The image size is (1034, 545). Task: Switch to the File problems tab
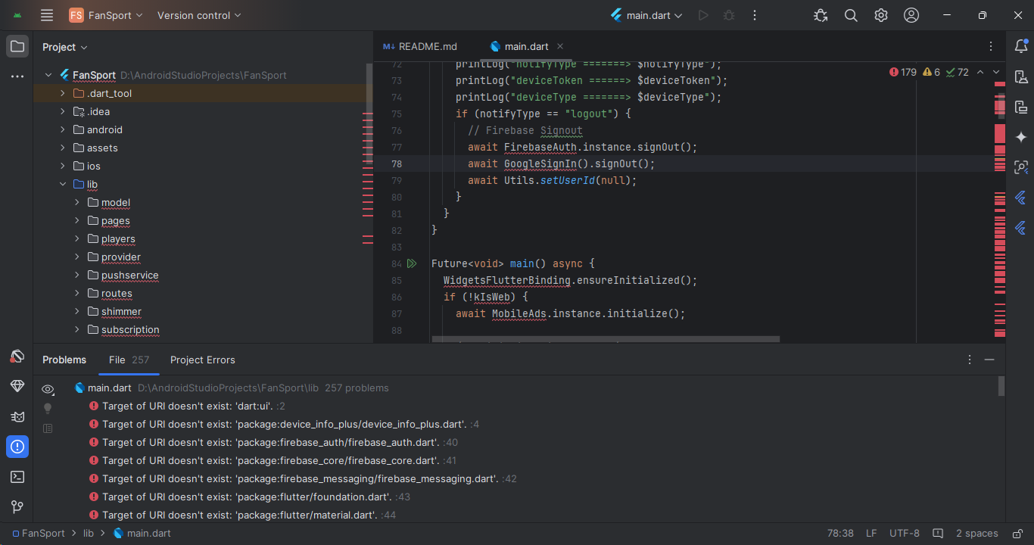point(129,360)
